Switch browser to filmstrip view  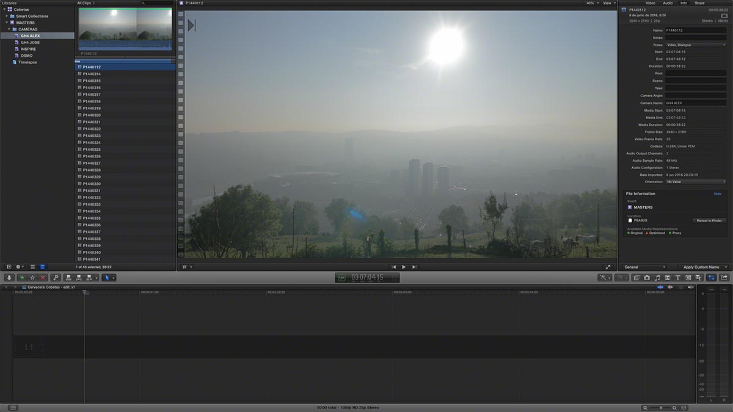[x=34, y=267]
